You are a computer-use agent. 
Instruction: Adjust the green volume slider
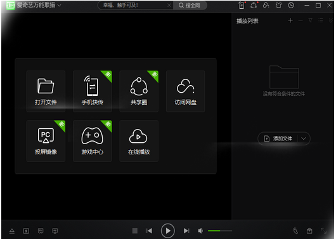point(220,231)
